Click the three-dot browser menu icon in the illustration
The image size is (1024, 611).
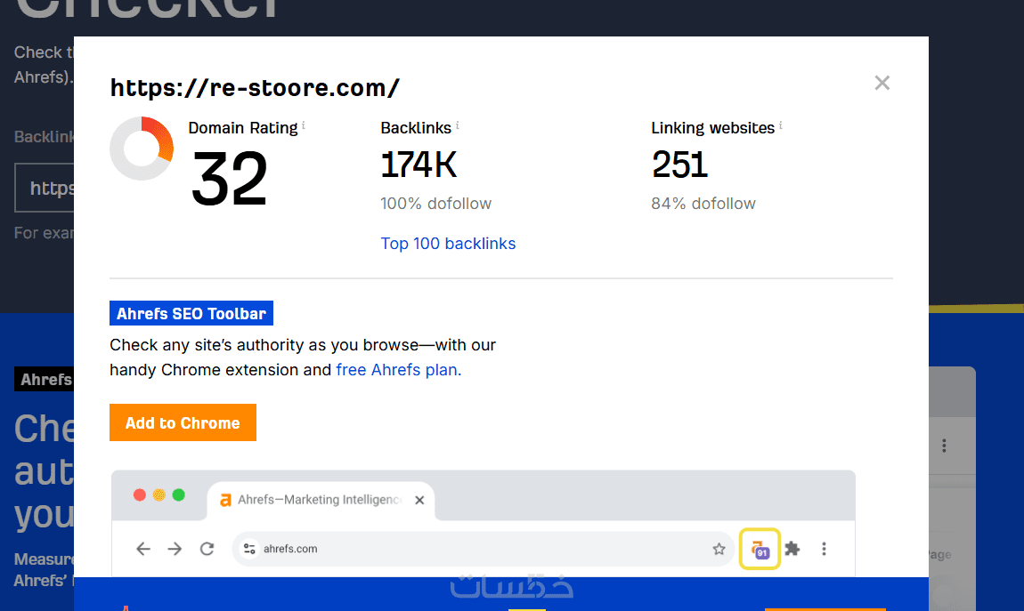pos(825,549)
